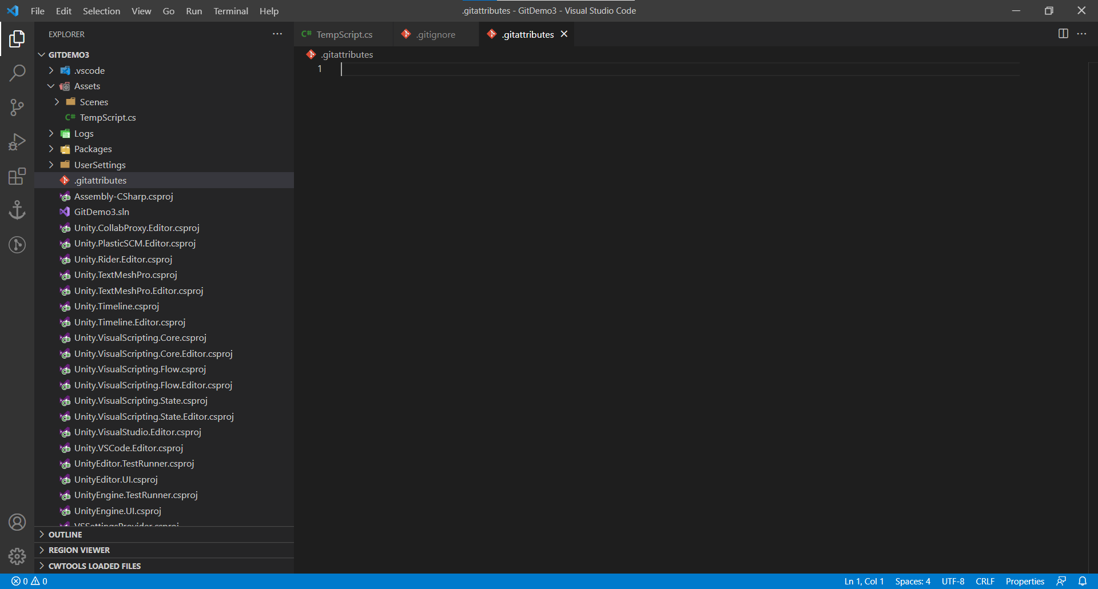This screenshot has height=589, width=1098.
Task: Expand the UserSettings folder
Action: click(x=51, y=165)
